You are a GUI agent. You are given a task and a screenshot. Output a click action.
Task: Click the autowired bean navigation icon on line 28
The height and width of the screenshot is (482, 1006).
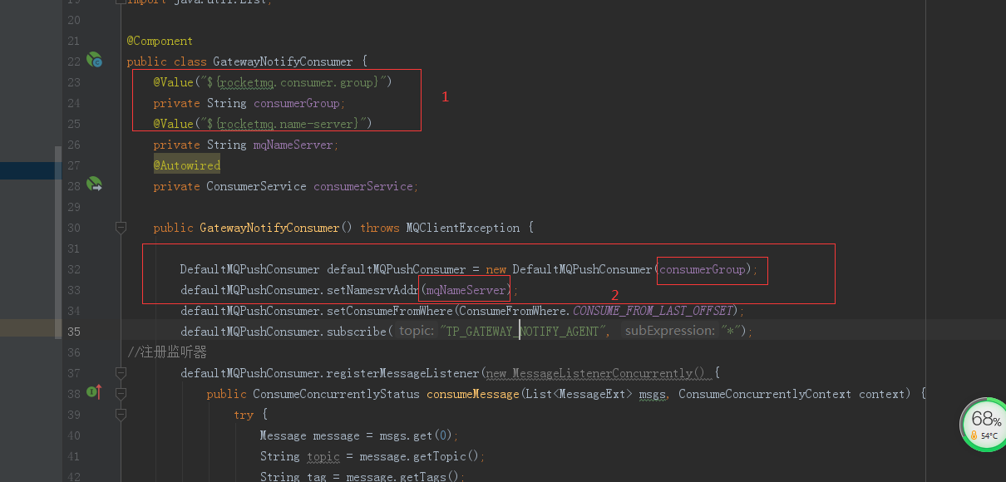(x=94, y=185)
